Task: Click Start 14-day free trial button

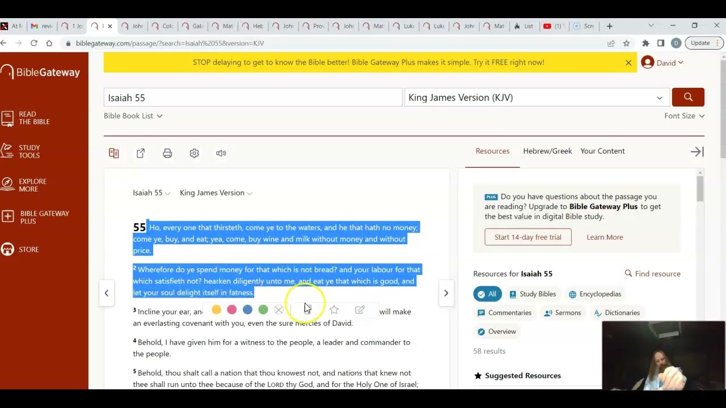Action: click(528, 237)
